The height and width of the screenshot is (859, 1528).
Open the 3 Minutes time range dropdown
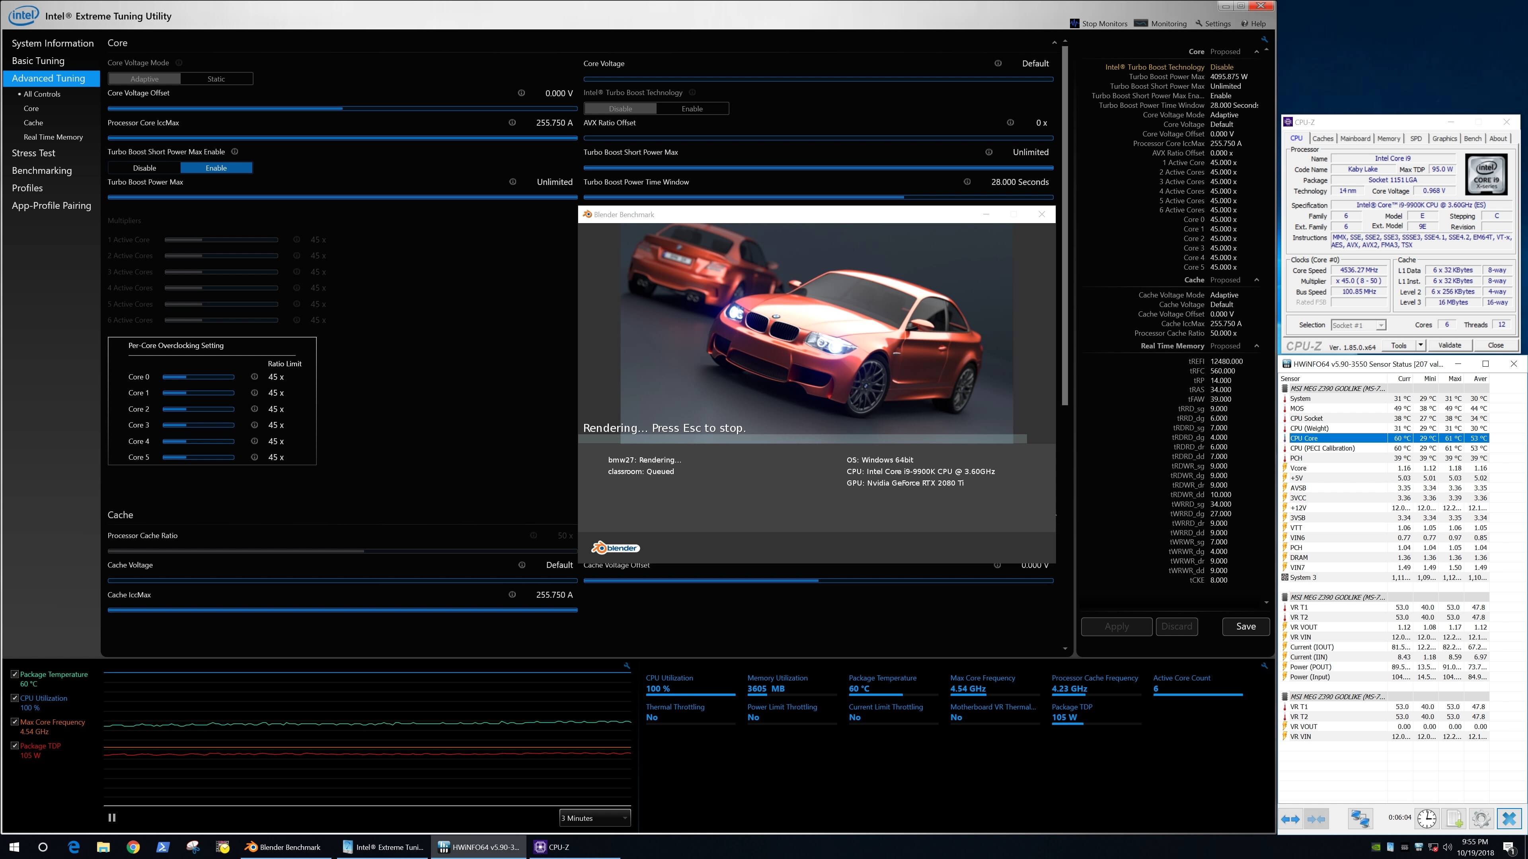pos(594,818)
